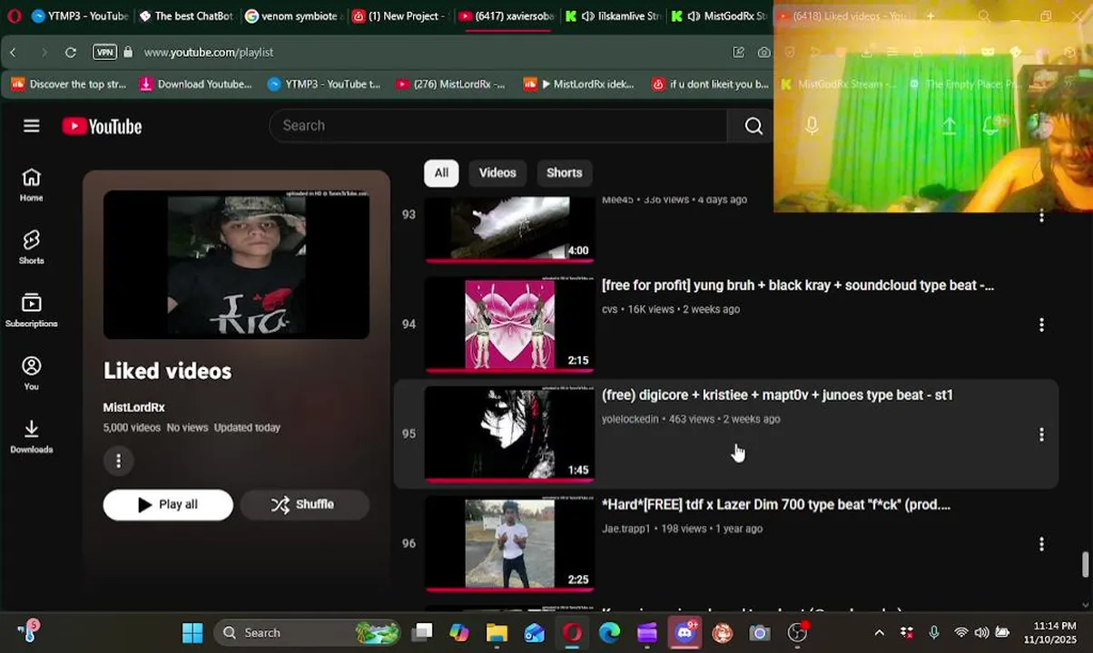This screenshot has width=1093, height=653.
Task: Switch to YTMP3 browser tab
Action: [79, 16]
